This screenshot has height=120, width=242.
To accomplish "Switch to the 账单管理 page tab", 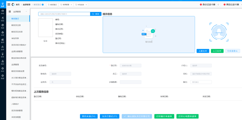I will pos(66,5).
